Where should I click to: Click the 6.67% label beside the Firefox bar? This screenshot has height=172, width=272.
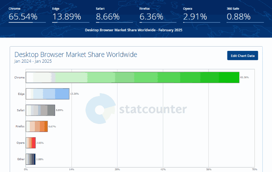[x=52, y=126]
